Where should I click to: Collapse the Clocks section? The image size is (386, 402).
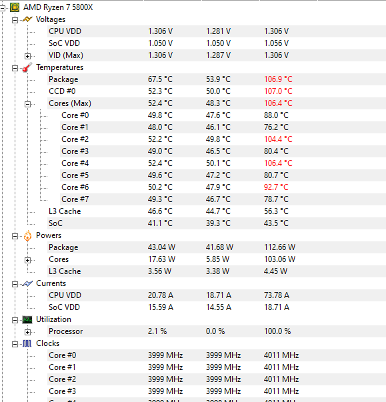15,344
